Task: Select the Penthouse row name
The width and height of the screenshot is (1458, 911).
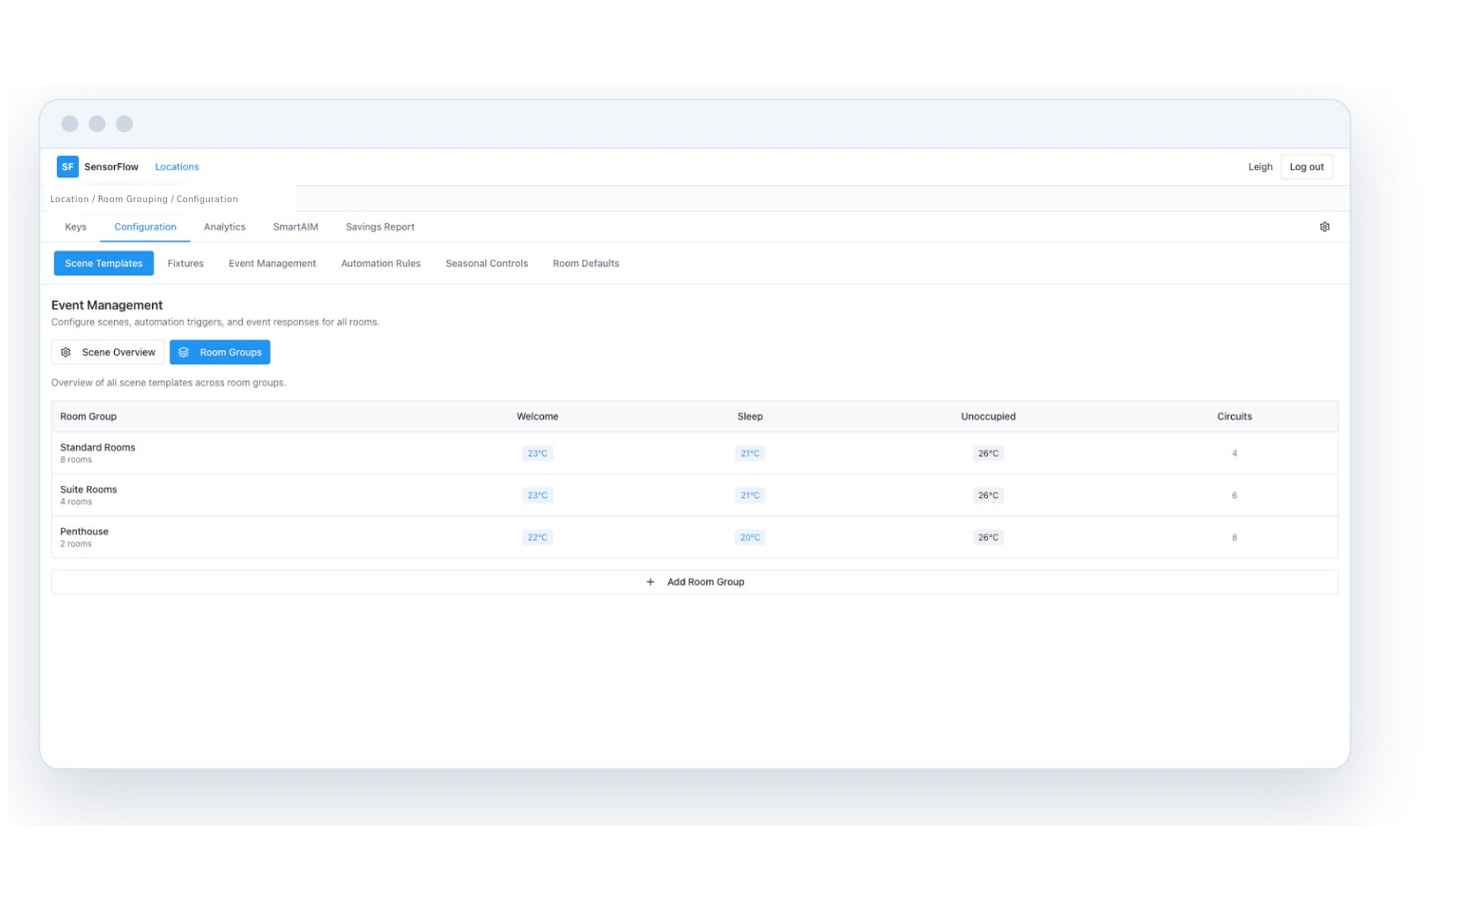Action: point(84,531)
